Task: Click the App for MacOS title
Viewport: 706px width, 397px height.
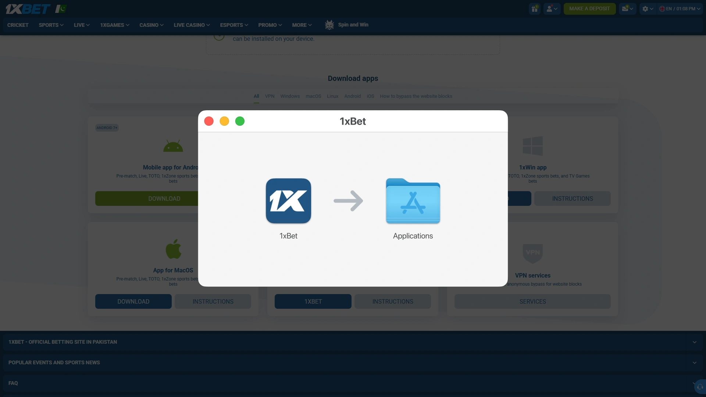Action: coord(173,270)
